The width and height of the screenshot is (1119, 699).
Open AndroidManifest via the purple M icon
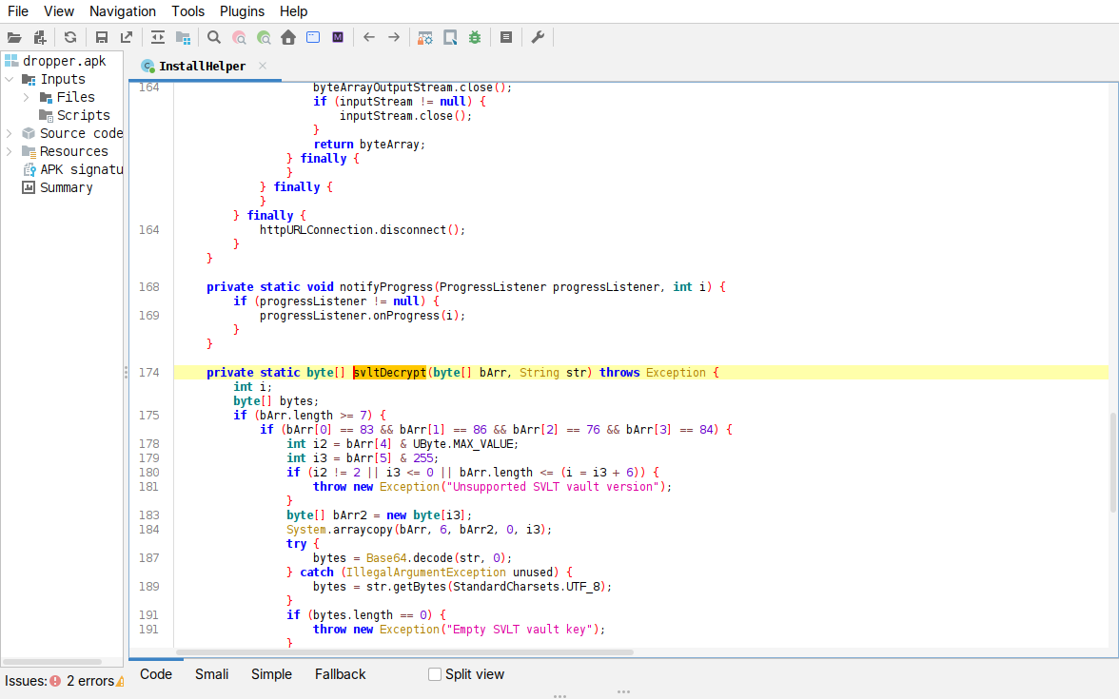point(339,37)
